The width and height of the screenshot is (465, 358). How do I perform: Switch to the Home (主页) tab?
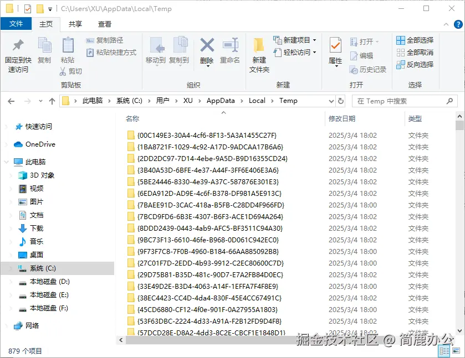[46, 24]
